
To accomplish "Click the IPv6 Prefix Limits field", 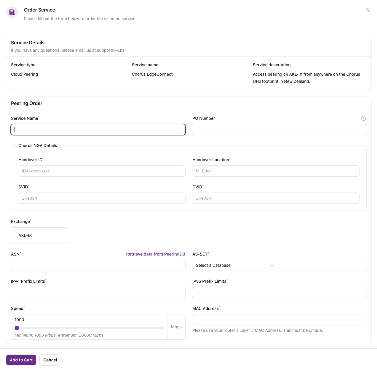I will pyautogui.click(x=279, y=293).
